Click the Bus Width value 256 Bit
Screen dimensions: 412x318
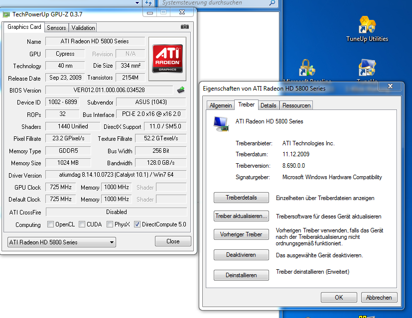coord(161,151)
